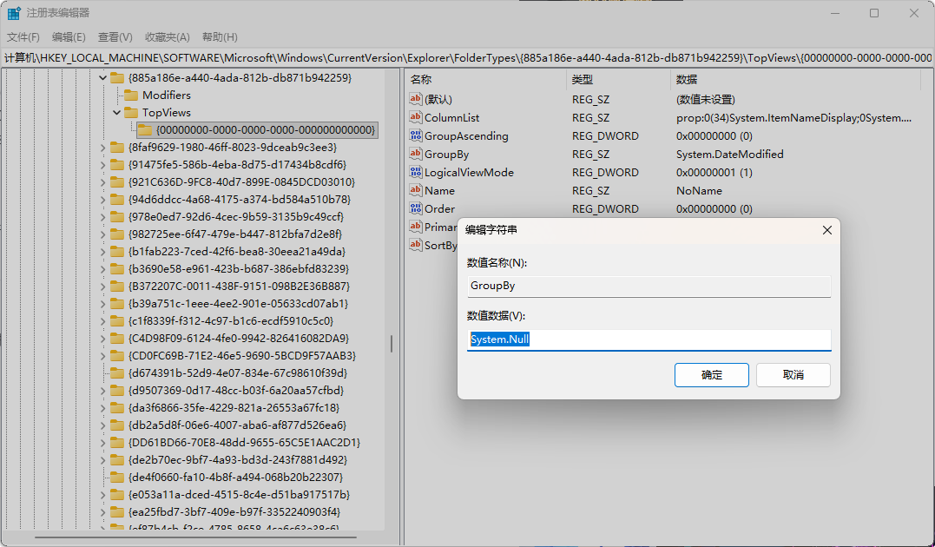
Task: Click folder icon of {de2b70ec-9bf7-4a93-bd3d-243f7881d492}
Action: pyautogui.click(x=117, y=460)
